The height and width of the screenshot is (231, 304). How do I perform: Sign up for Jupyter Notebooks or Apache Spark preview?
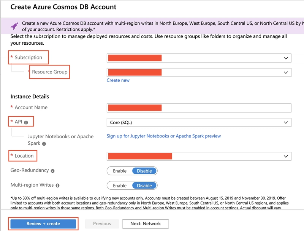pos(164,136)
